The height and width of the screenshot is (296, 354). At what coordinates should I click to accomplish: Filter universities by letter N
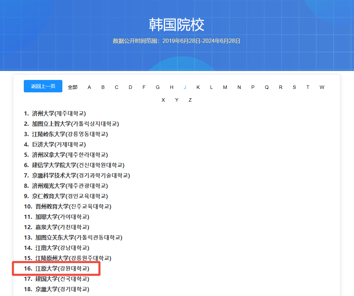(x=239, y=87)
